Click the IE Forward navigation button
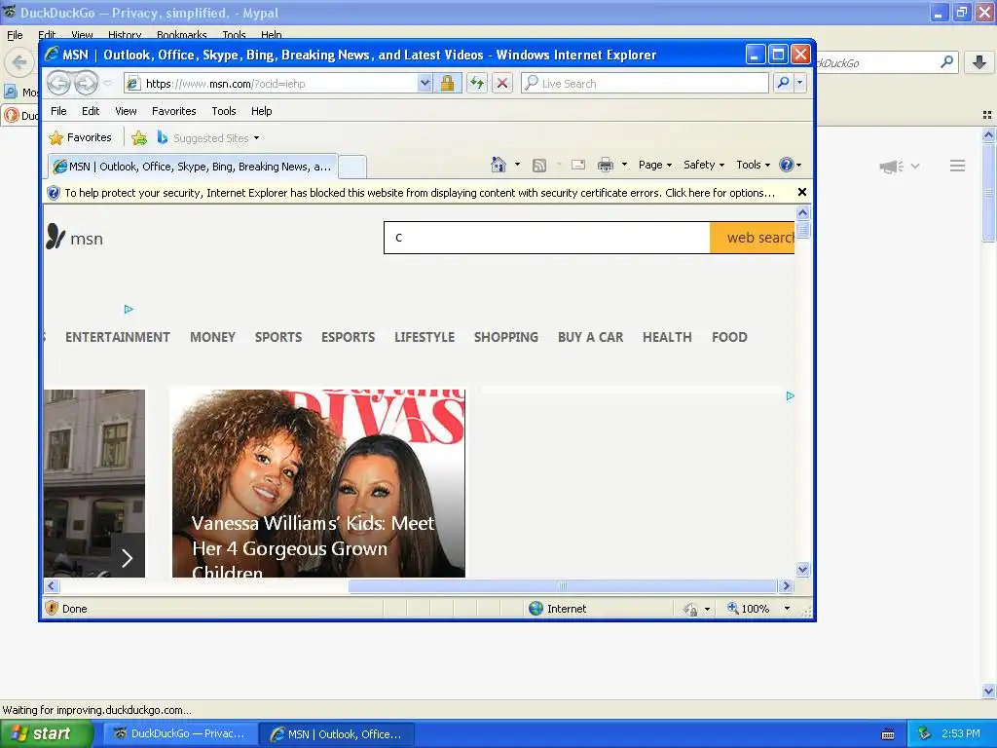Viewport: 997px width, 748px height. pyautogui.click(x=86, y=84)
